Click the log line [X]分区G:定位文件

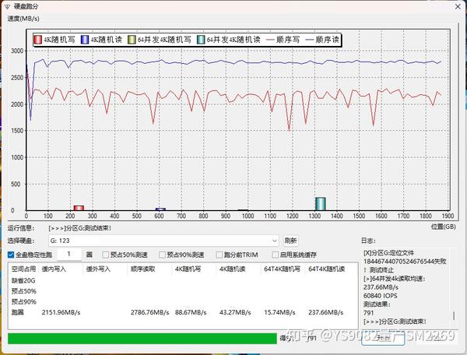388,253
